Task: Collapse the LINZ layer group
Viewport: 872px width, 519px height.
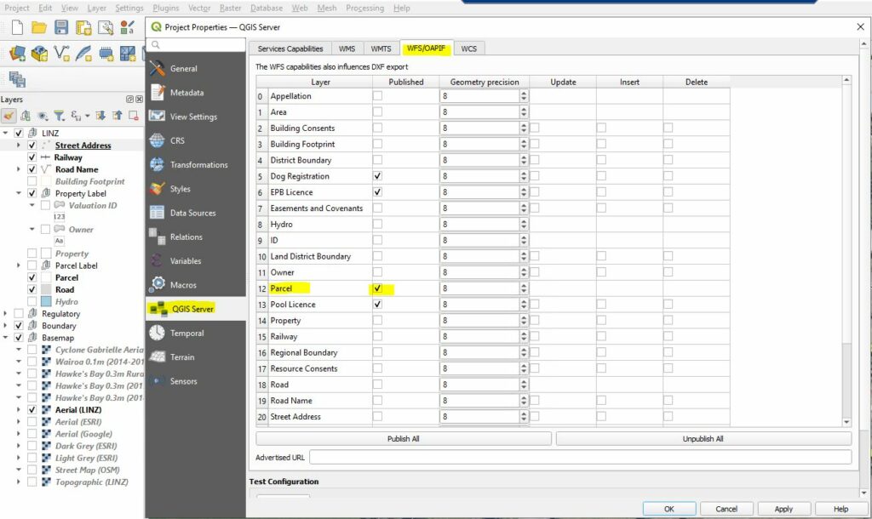Action: (x=6, y=134)
